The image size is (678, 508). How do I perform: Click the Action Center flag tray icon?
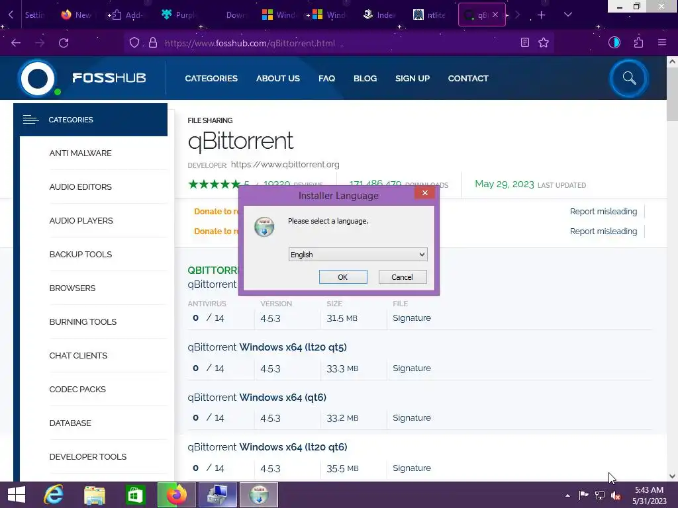tap(583, 495)
